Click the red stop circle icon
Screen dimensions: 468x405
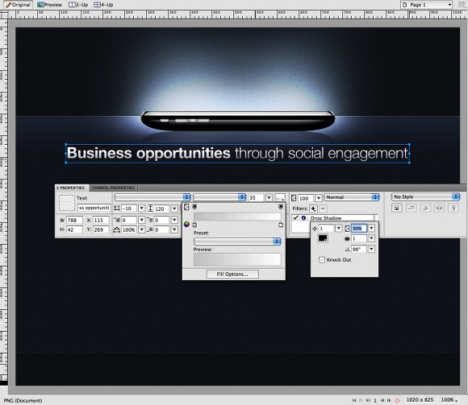[x=397, y=400]
